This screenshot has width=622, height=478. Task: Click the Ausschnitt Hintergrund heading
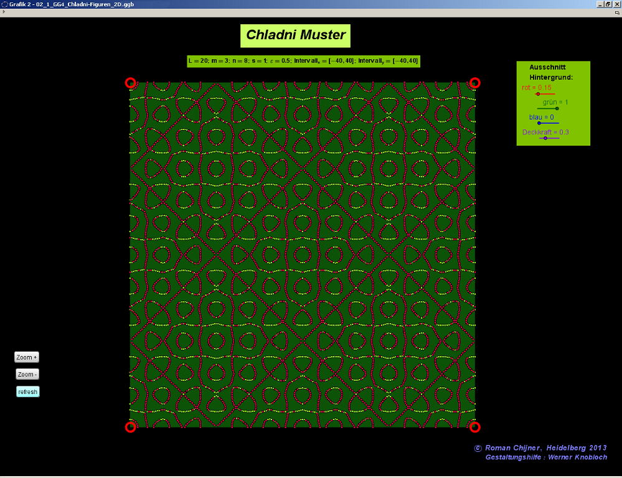pyautogui.click(x=550, y=72)
